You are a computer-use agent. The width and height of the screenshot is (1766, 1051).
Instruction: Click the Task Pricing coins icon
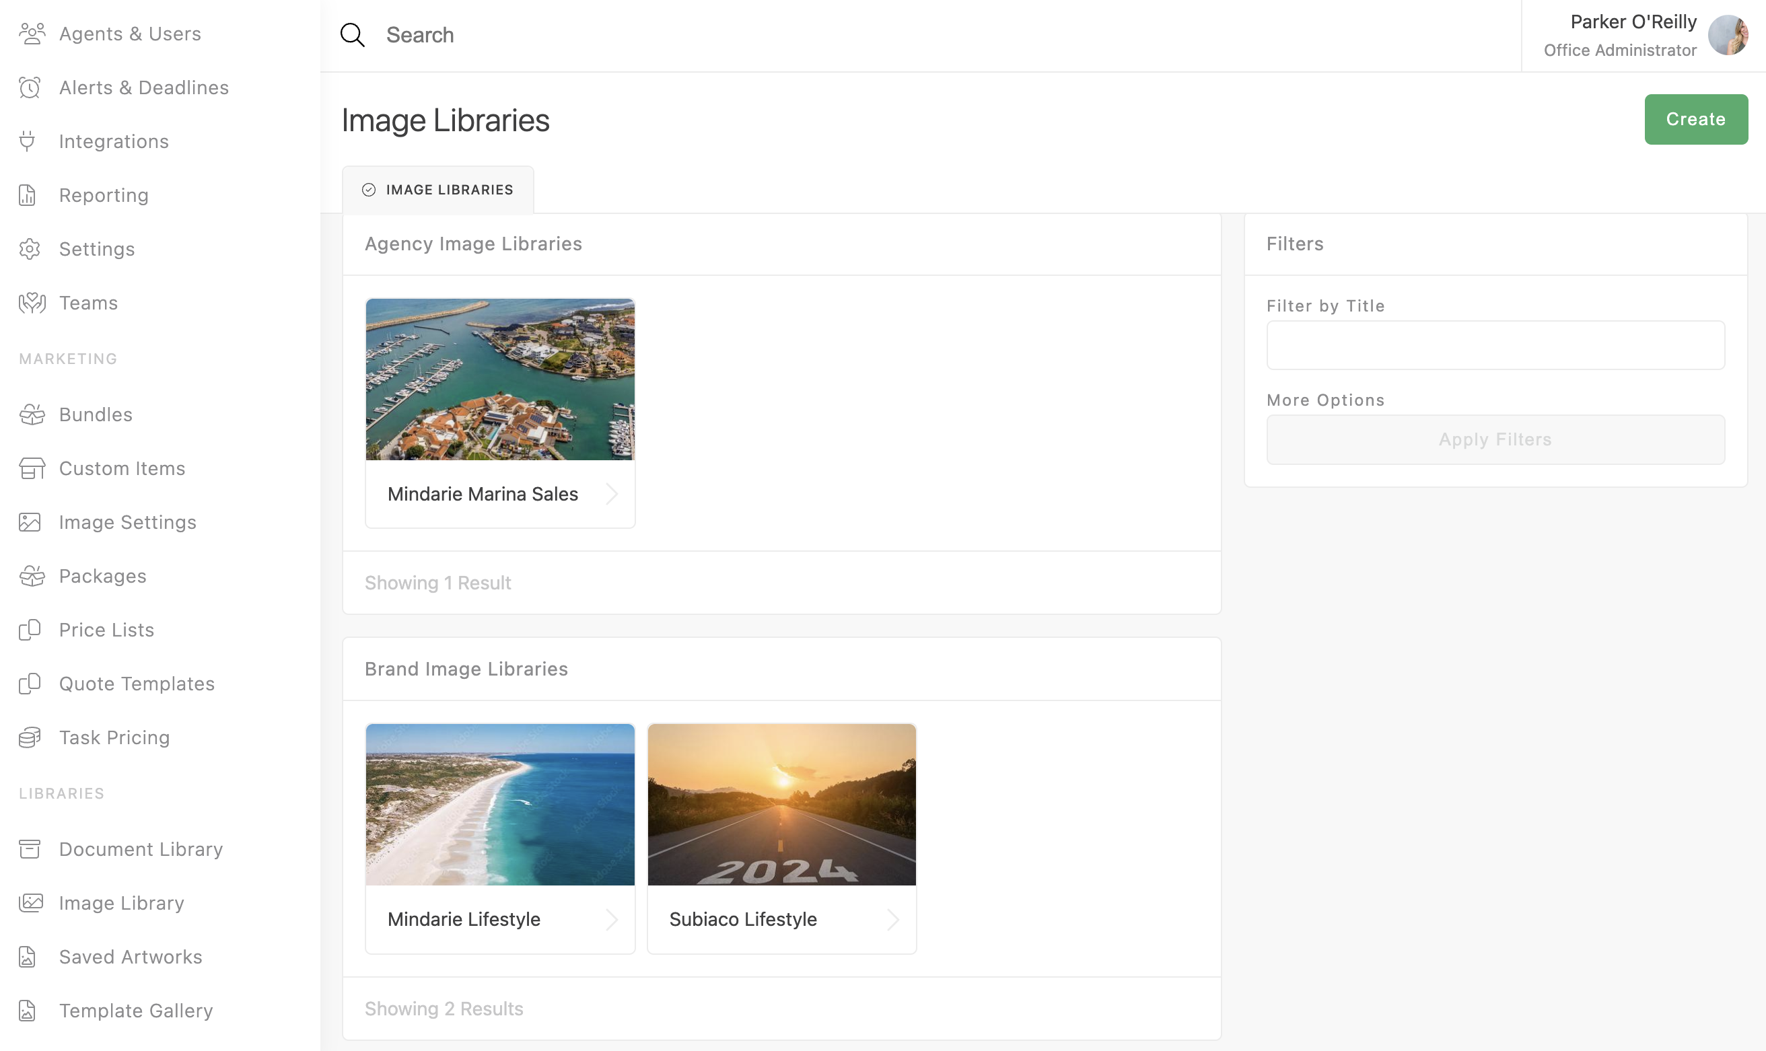click(30, 738)
